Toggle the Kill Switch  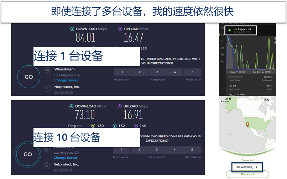(233, 94)
